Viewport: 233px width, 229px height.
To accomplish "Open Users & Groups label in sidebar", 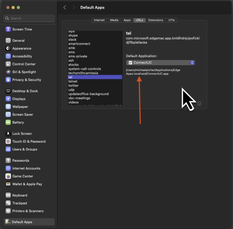I will pyautogui.click(x=25, y=149).
